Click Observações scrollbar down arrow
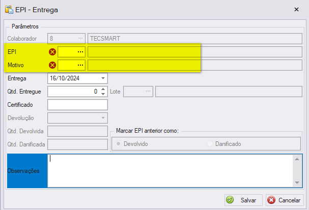 (297, 183)
